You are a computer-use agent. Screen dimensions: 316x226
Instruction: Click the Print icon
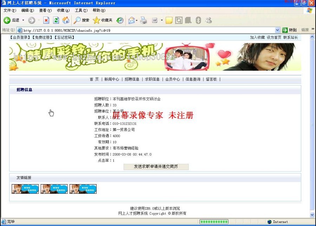pyautogui.click(x=143, y=20)
